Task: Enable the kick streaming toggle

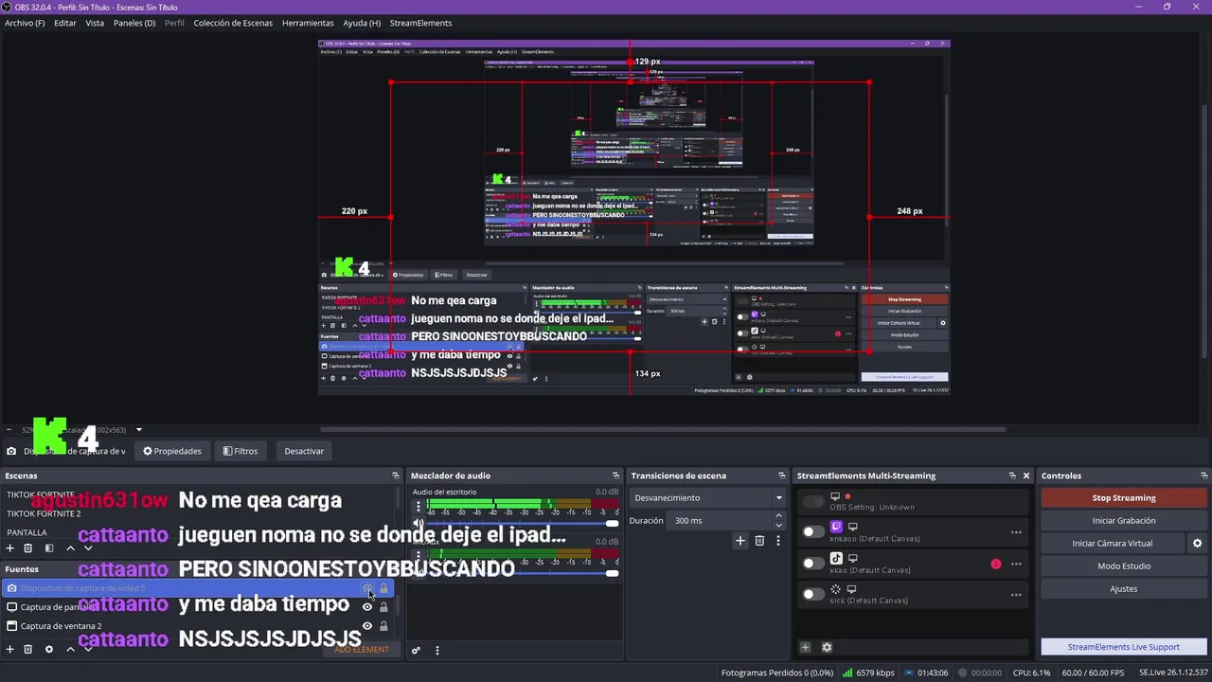Action: click(813, 594)
